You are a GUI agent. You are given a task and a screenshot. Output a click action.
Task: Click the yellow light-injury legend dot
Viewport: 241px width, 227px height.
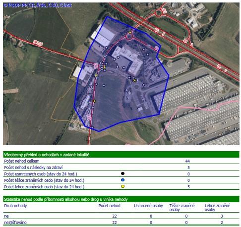(x=122, y=186)
